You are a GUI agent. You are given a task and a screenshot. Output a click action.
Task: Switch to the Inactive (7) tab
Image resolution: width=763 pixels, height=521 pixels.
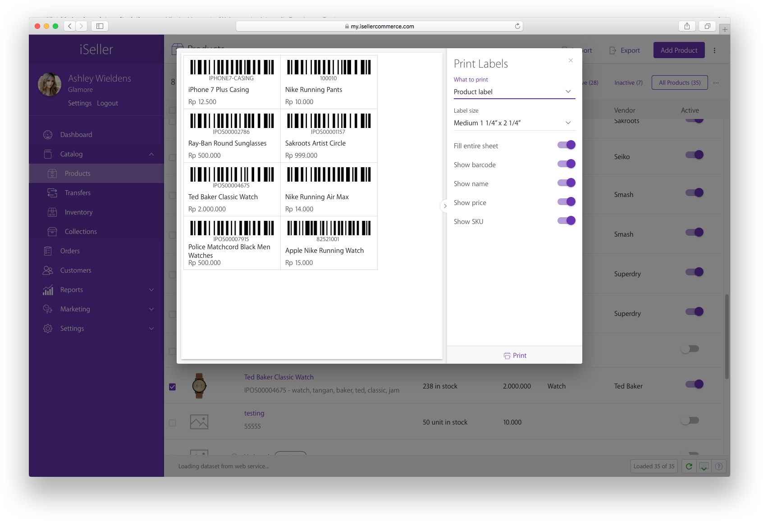pos(628,83)
